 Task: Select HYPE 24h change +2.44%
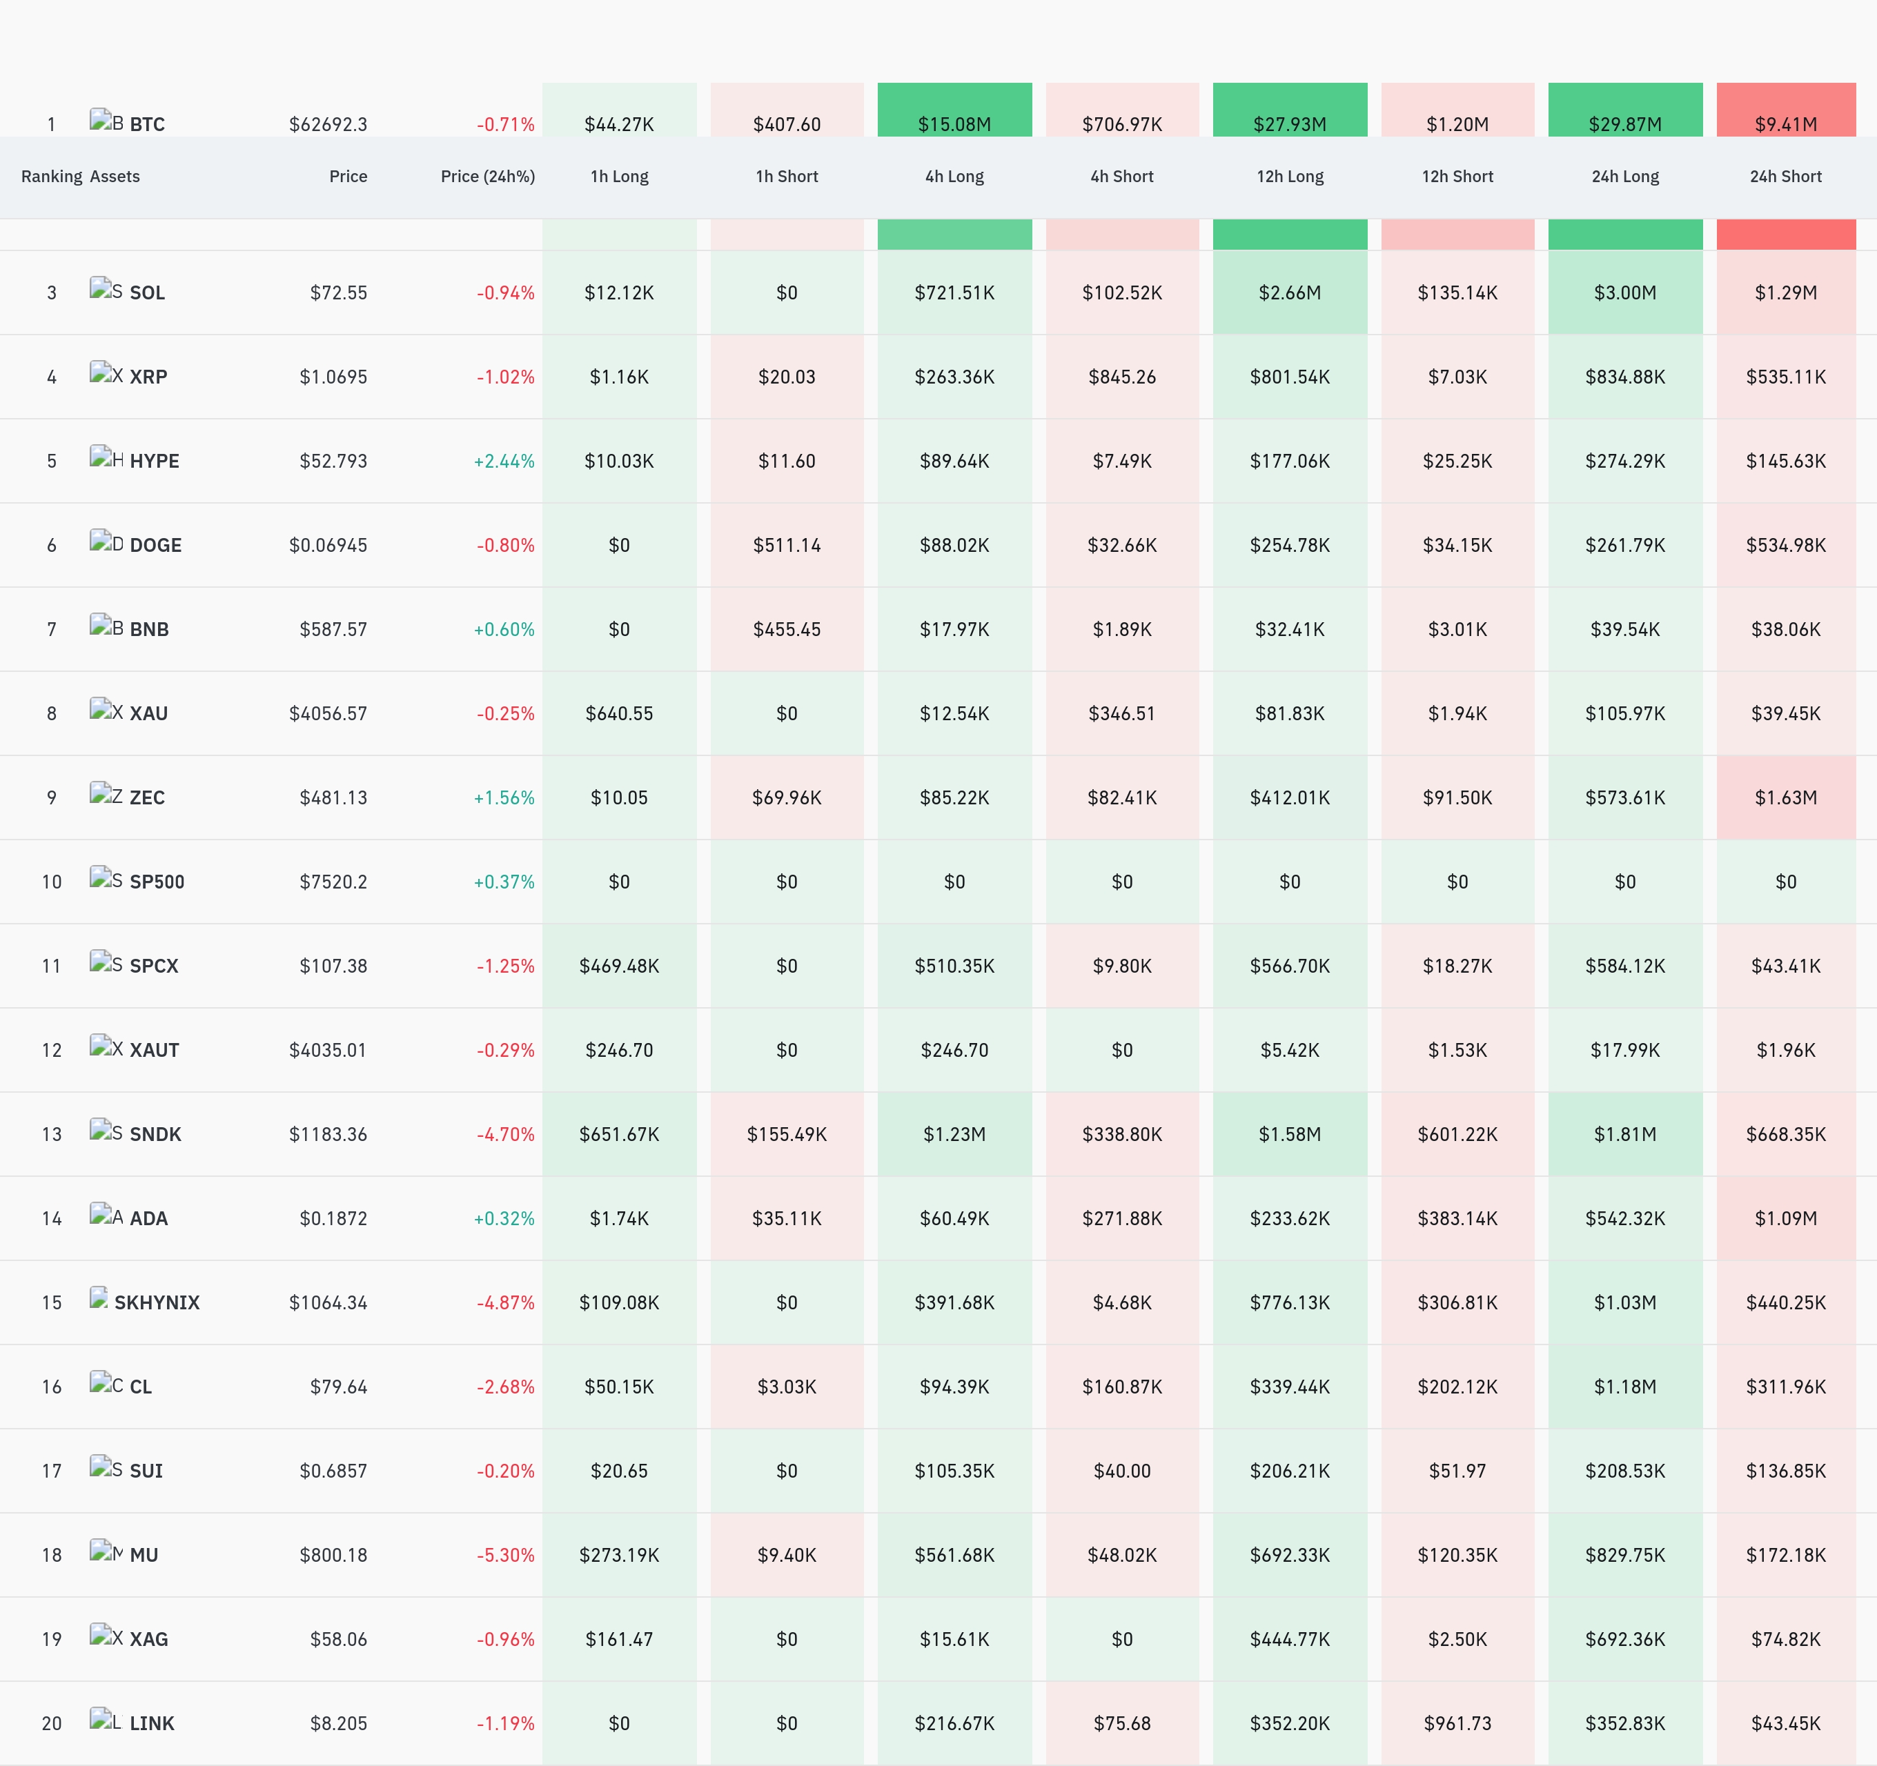tap(504, 461)
